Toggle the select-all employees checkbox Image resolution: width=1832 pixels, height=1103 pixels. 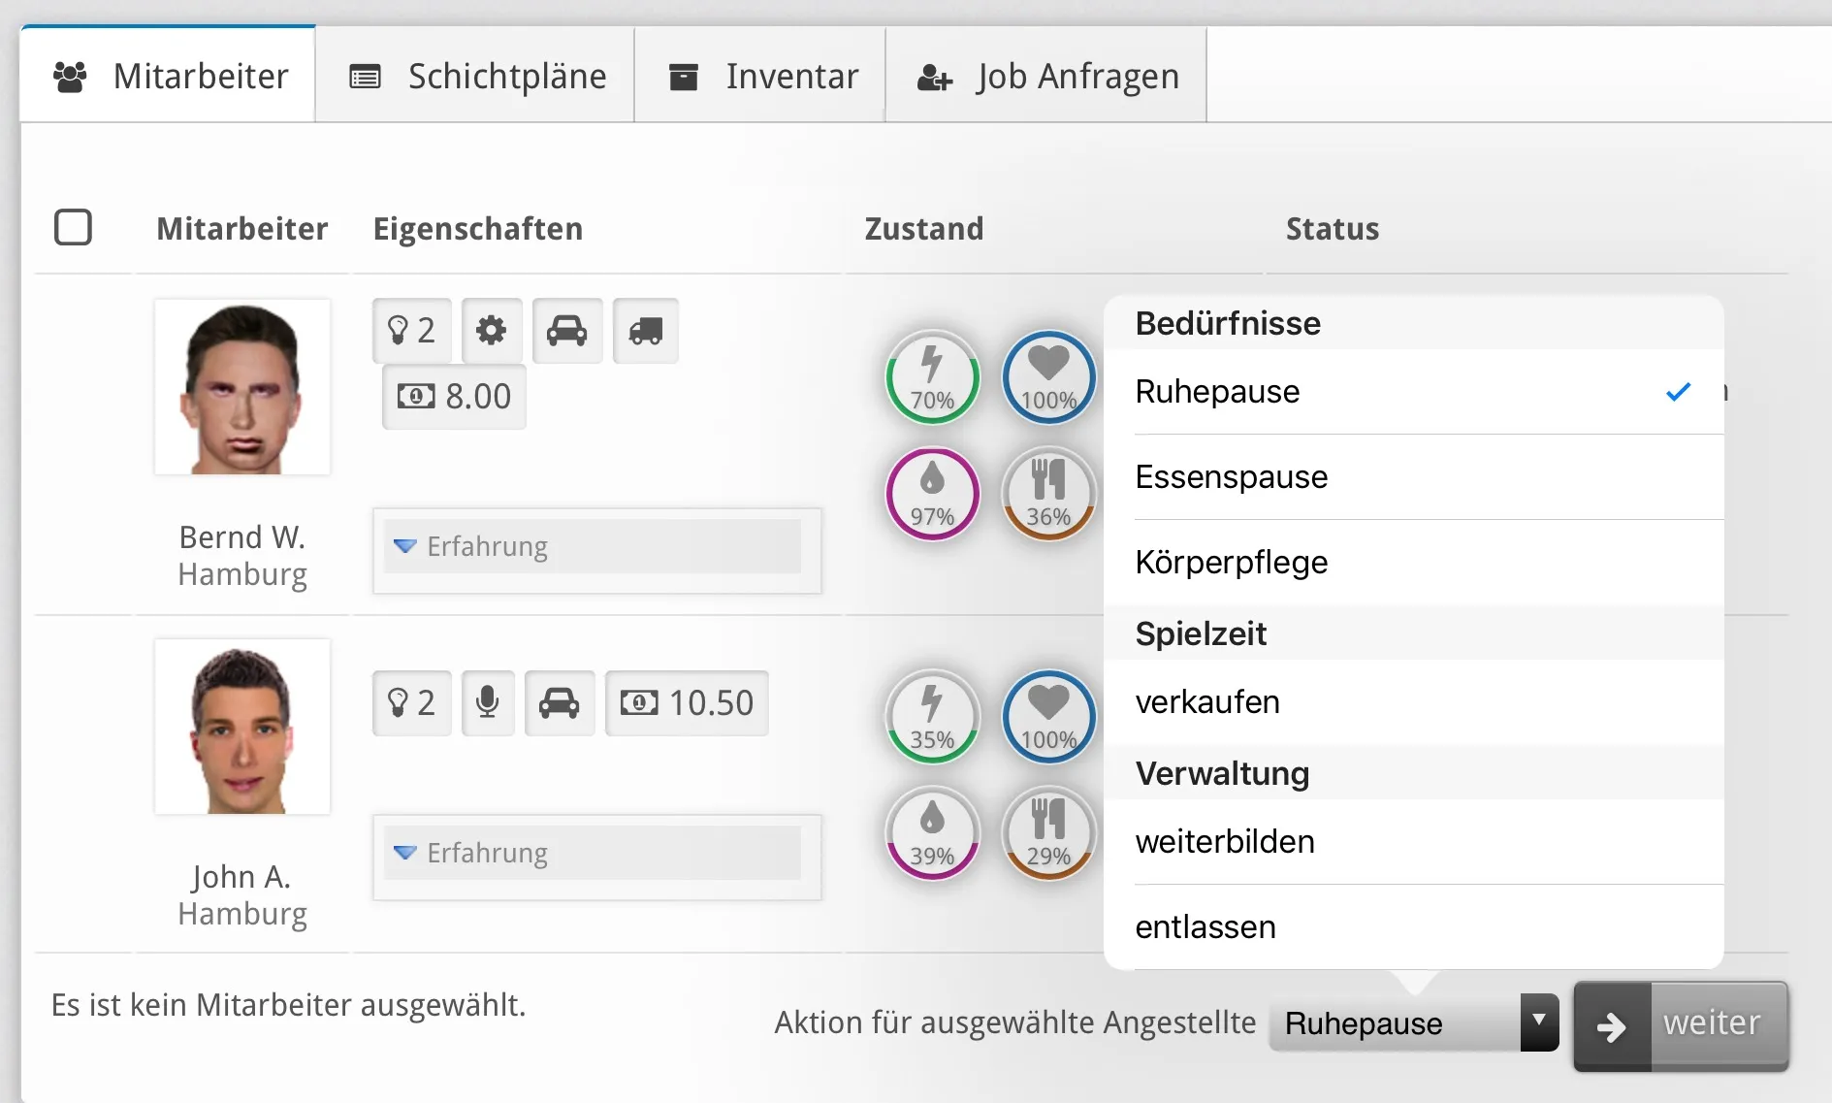tap(74, 228)
